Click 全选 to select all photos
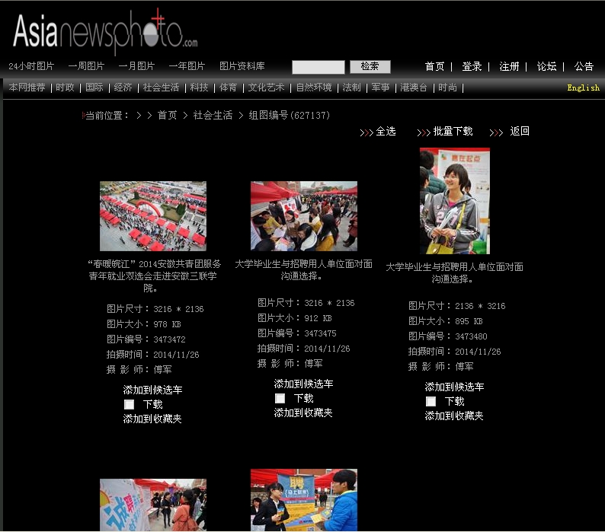 pos(386,132)
